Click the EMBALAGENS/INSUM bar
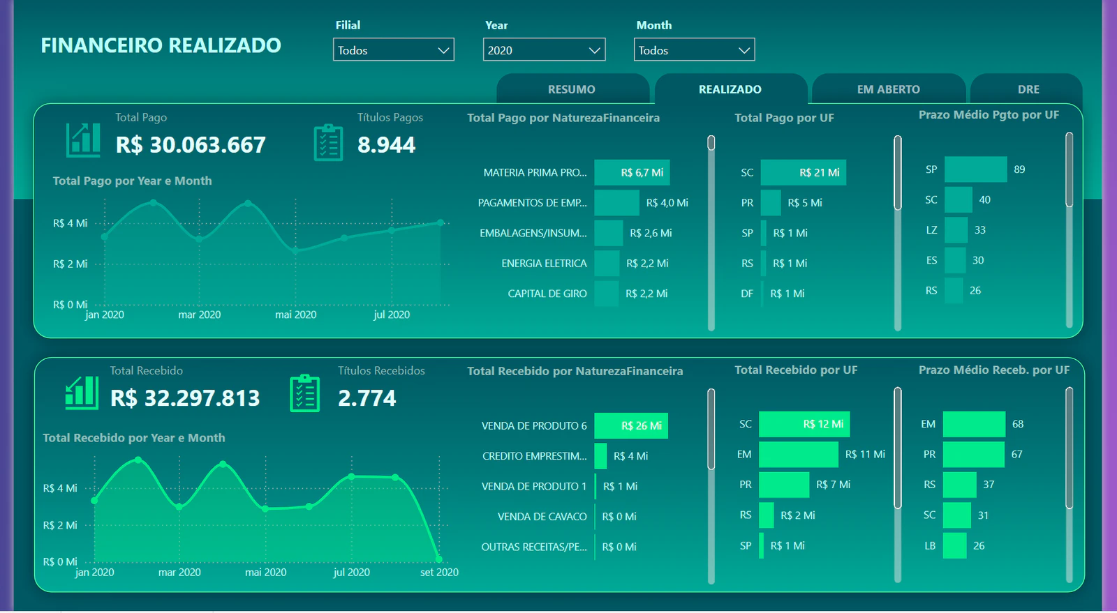The width and height of the screenshot is (1117, 613). click(x=609, y=233)
